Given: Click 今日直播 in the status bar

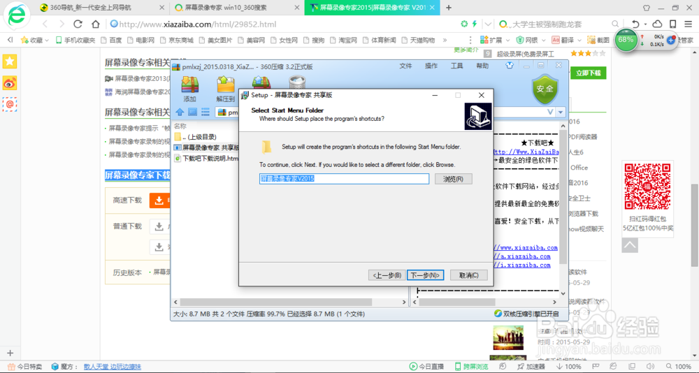Looking at the screenshot, I should click(x=426, y=366).
